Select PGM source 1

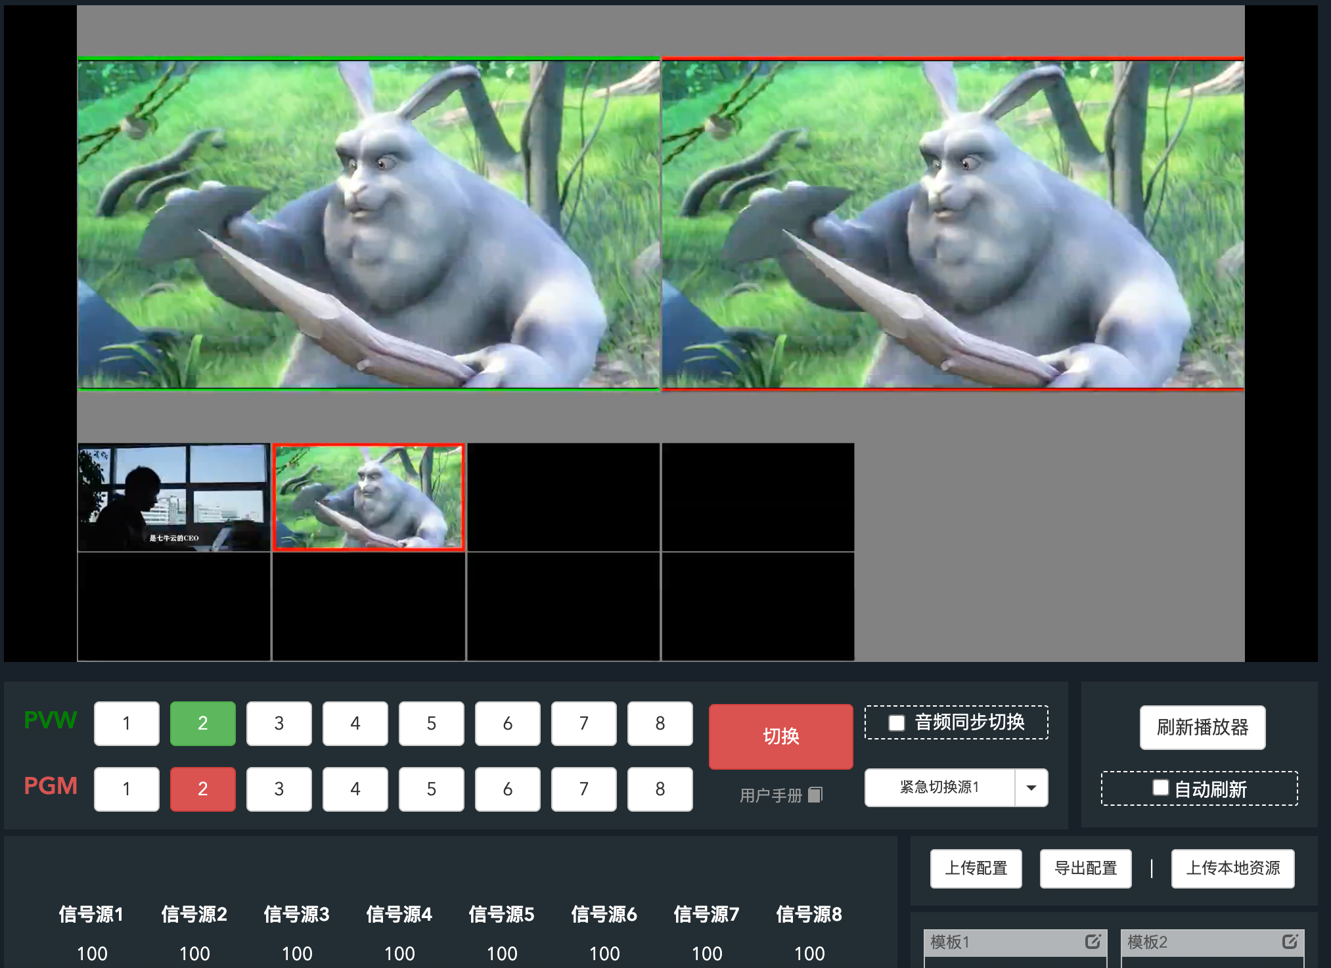tap(126, 789)
